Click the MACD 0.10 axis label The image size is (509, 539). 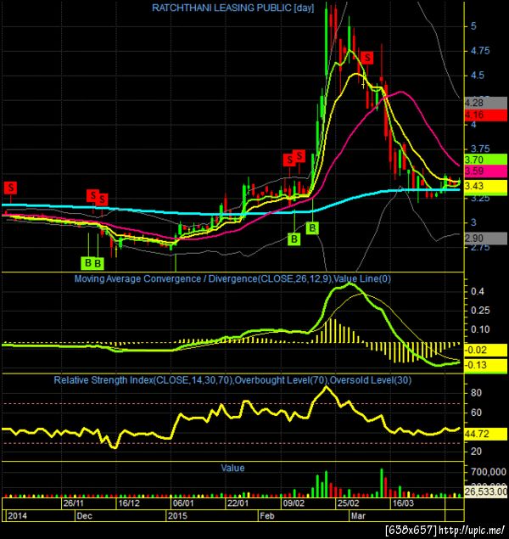click(480, 329)
